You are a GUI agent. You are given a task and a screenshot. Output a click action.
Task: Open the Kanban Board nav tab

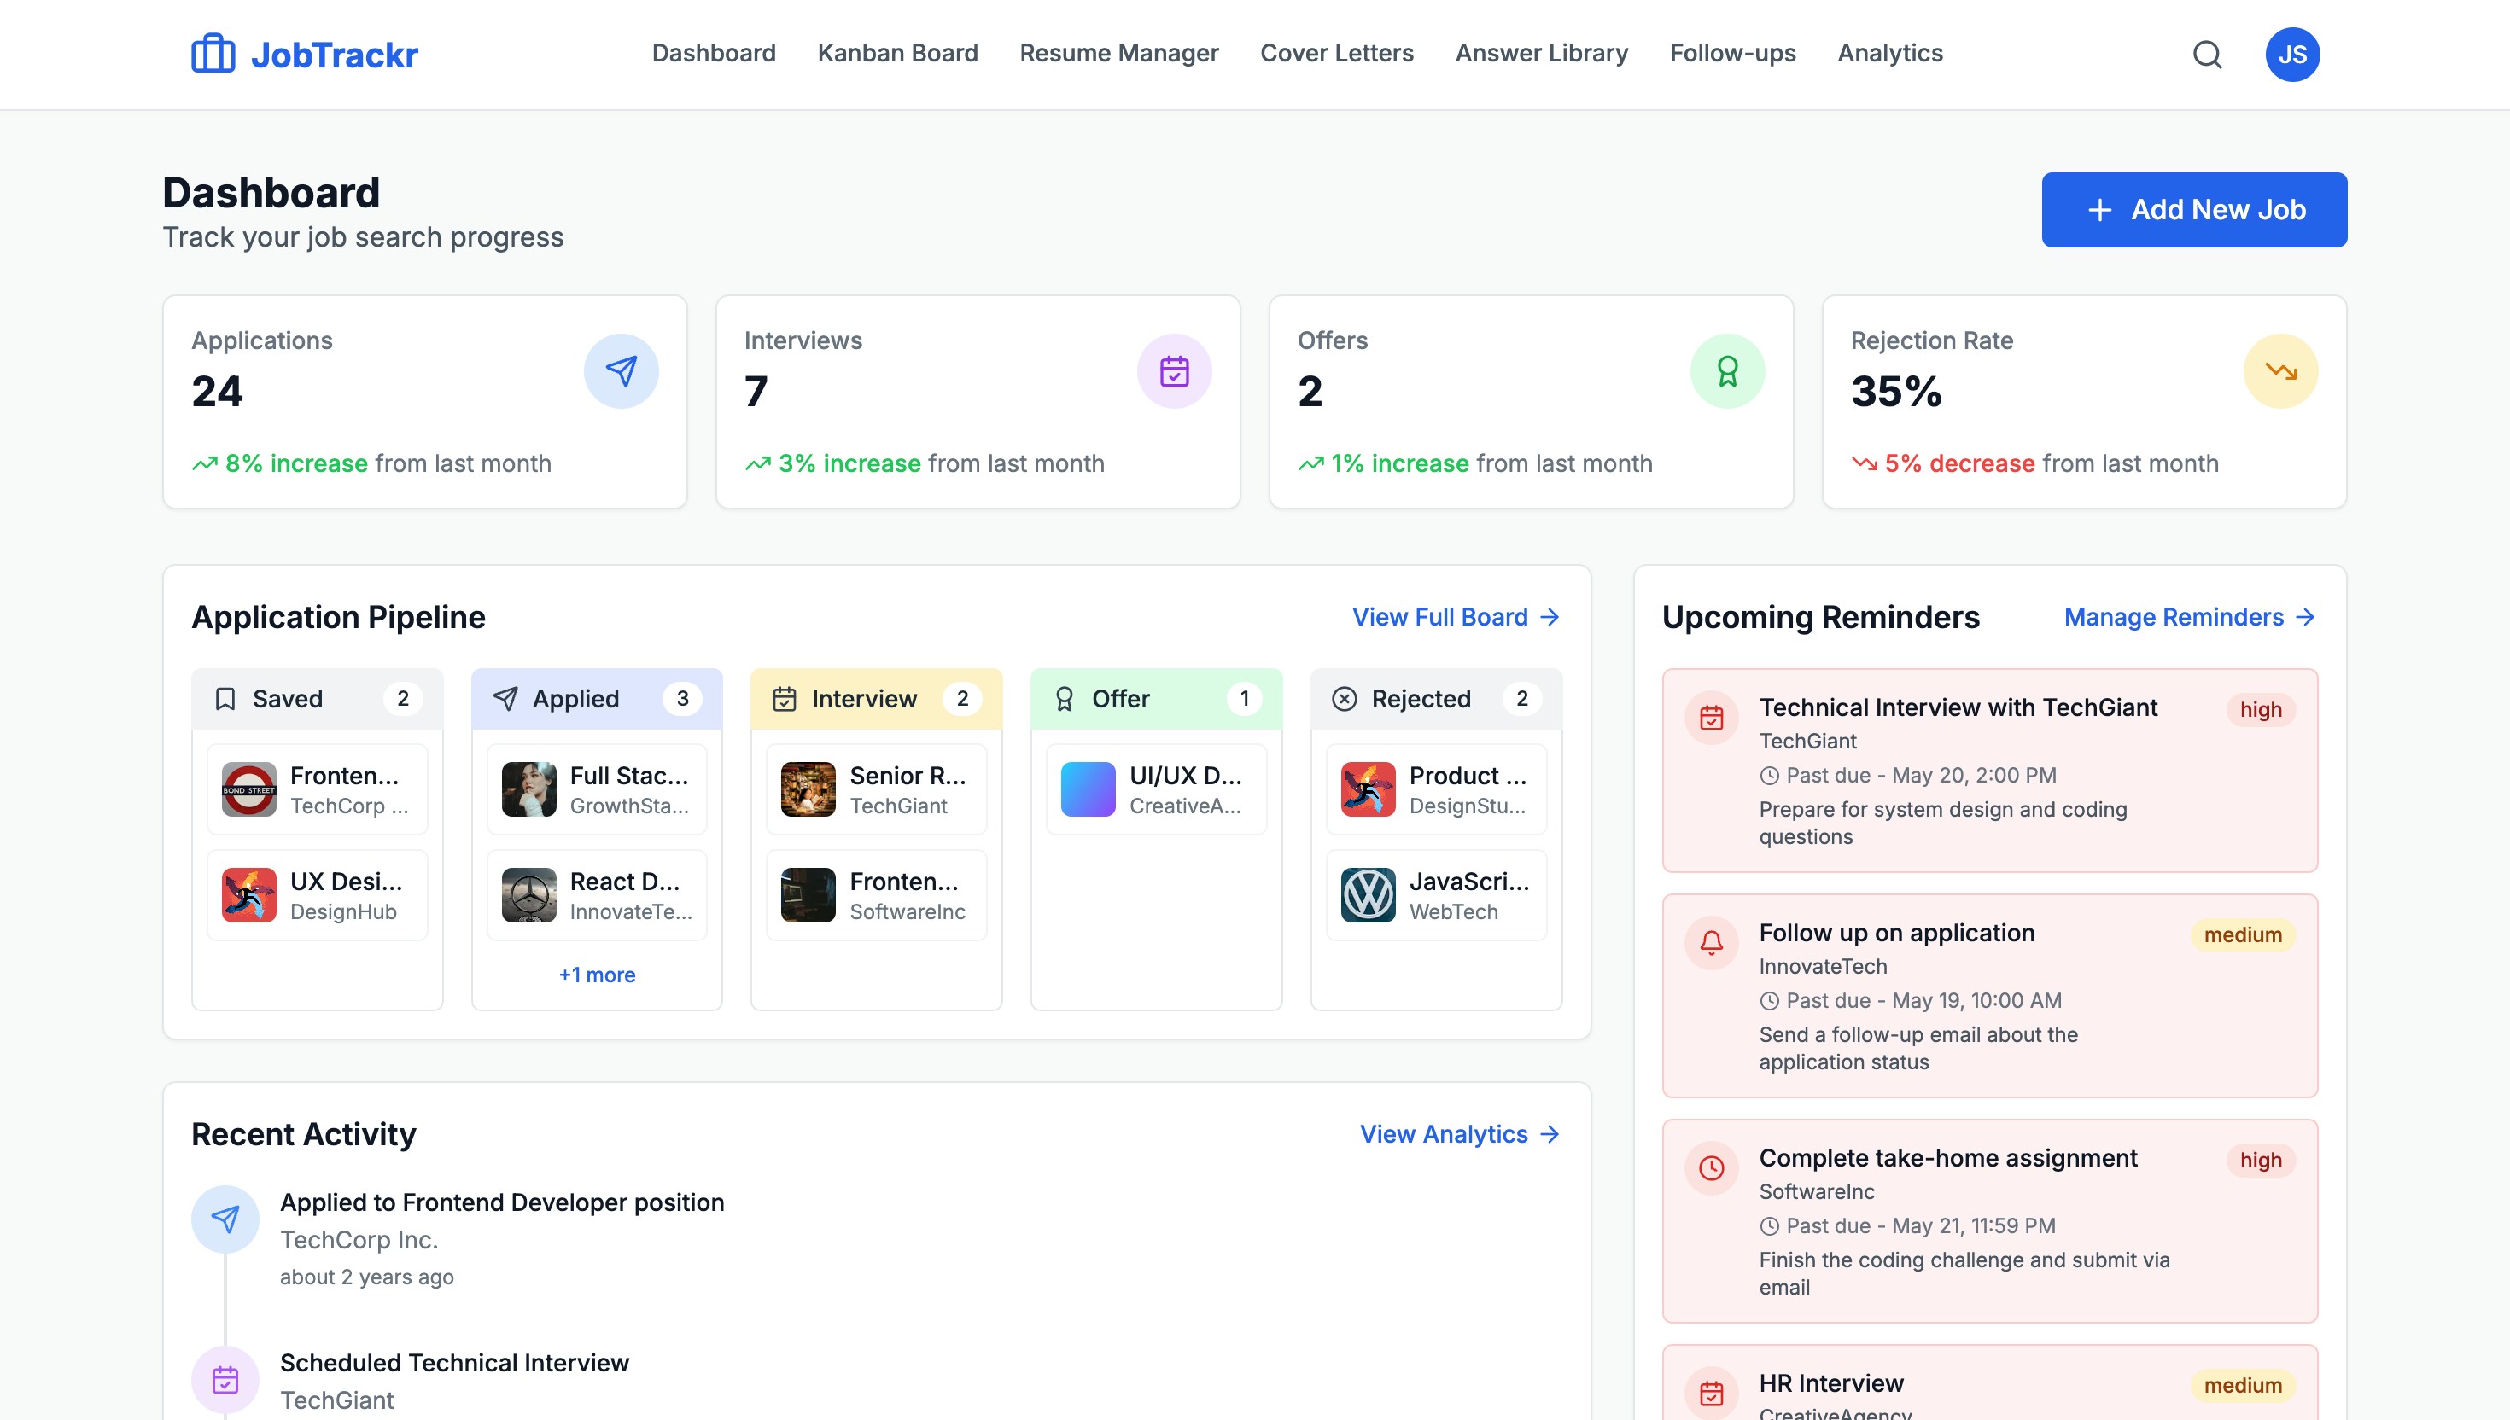pos(896,54)
